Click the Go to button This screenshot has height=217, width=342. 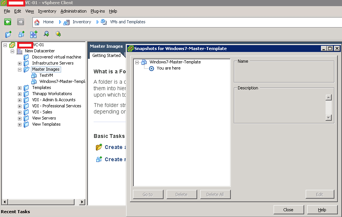click(x=148, y=194)
